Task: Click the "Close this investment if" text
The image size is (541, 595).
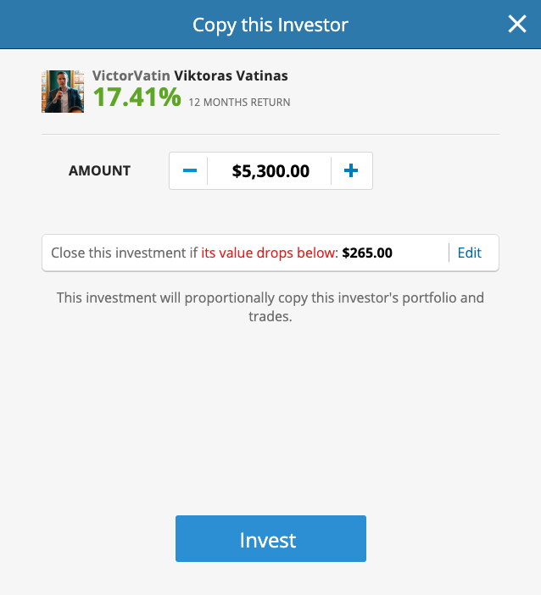Action: (x=124, y=253)
